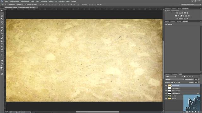The width and height of the screenshot is (202, 113).
Task: Select the Horizontal Type tool
Action: pos(2,52)
